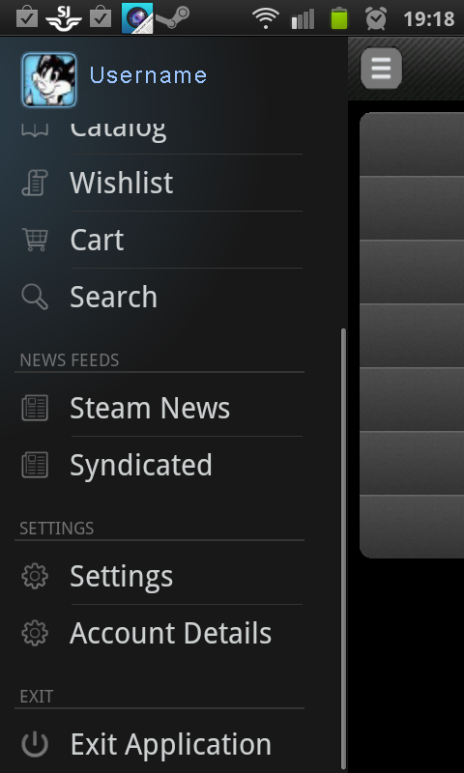Open the Steam News newspaper icon
Screen dimensions: 464x773
pyautogui.click(x=35, y=408)
